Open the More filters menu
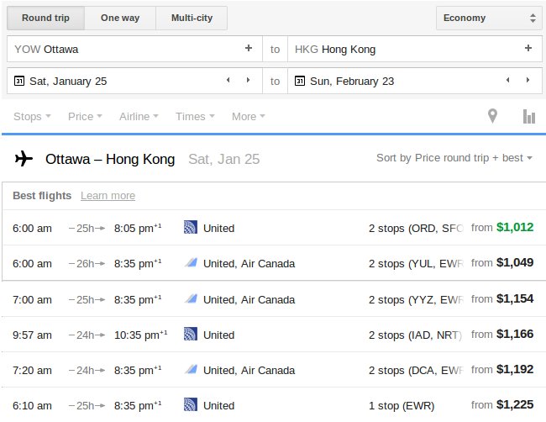 248,117
